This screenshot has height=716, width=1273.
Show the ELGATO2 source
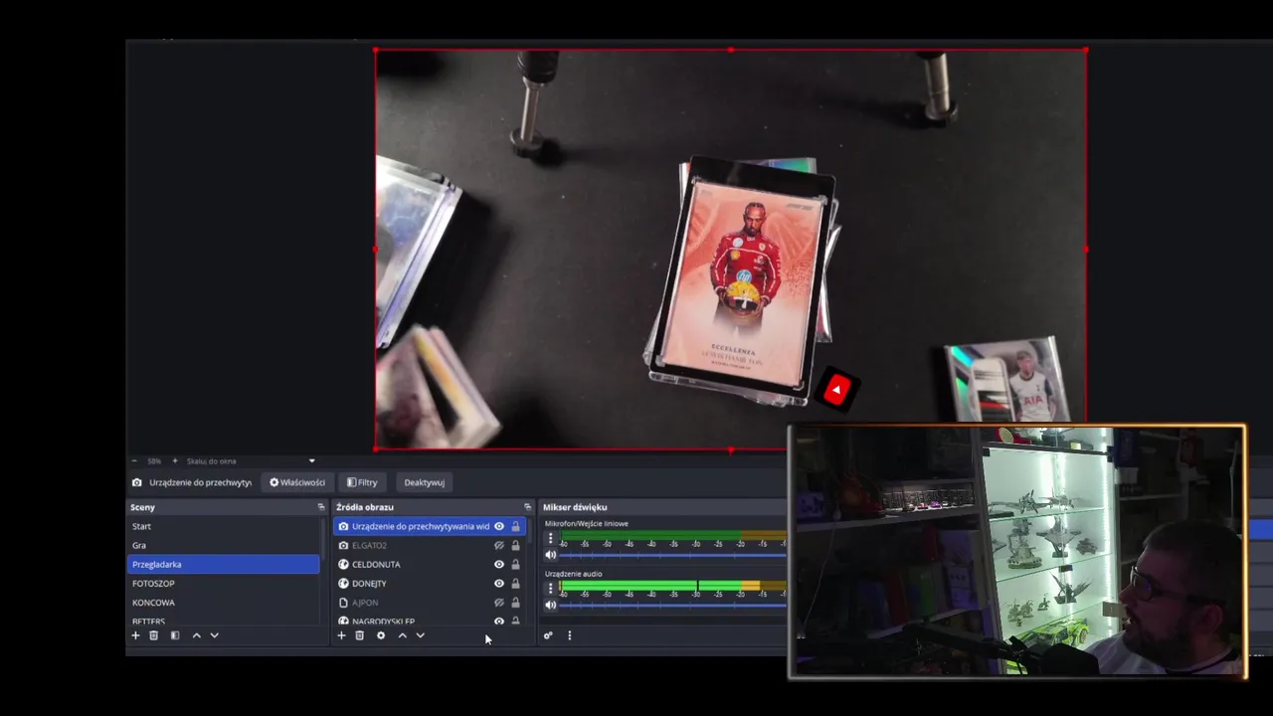[499, 545]
